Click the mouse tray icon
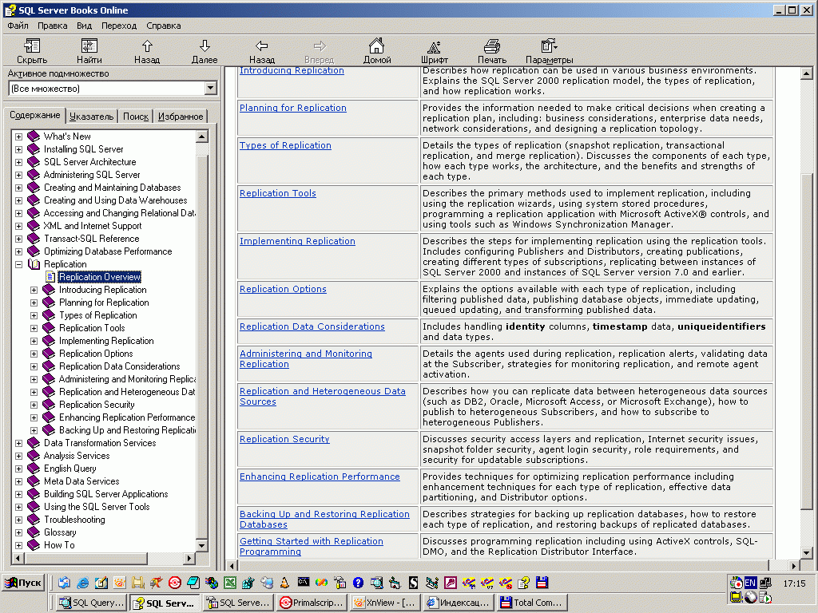 [751, 597]
